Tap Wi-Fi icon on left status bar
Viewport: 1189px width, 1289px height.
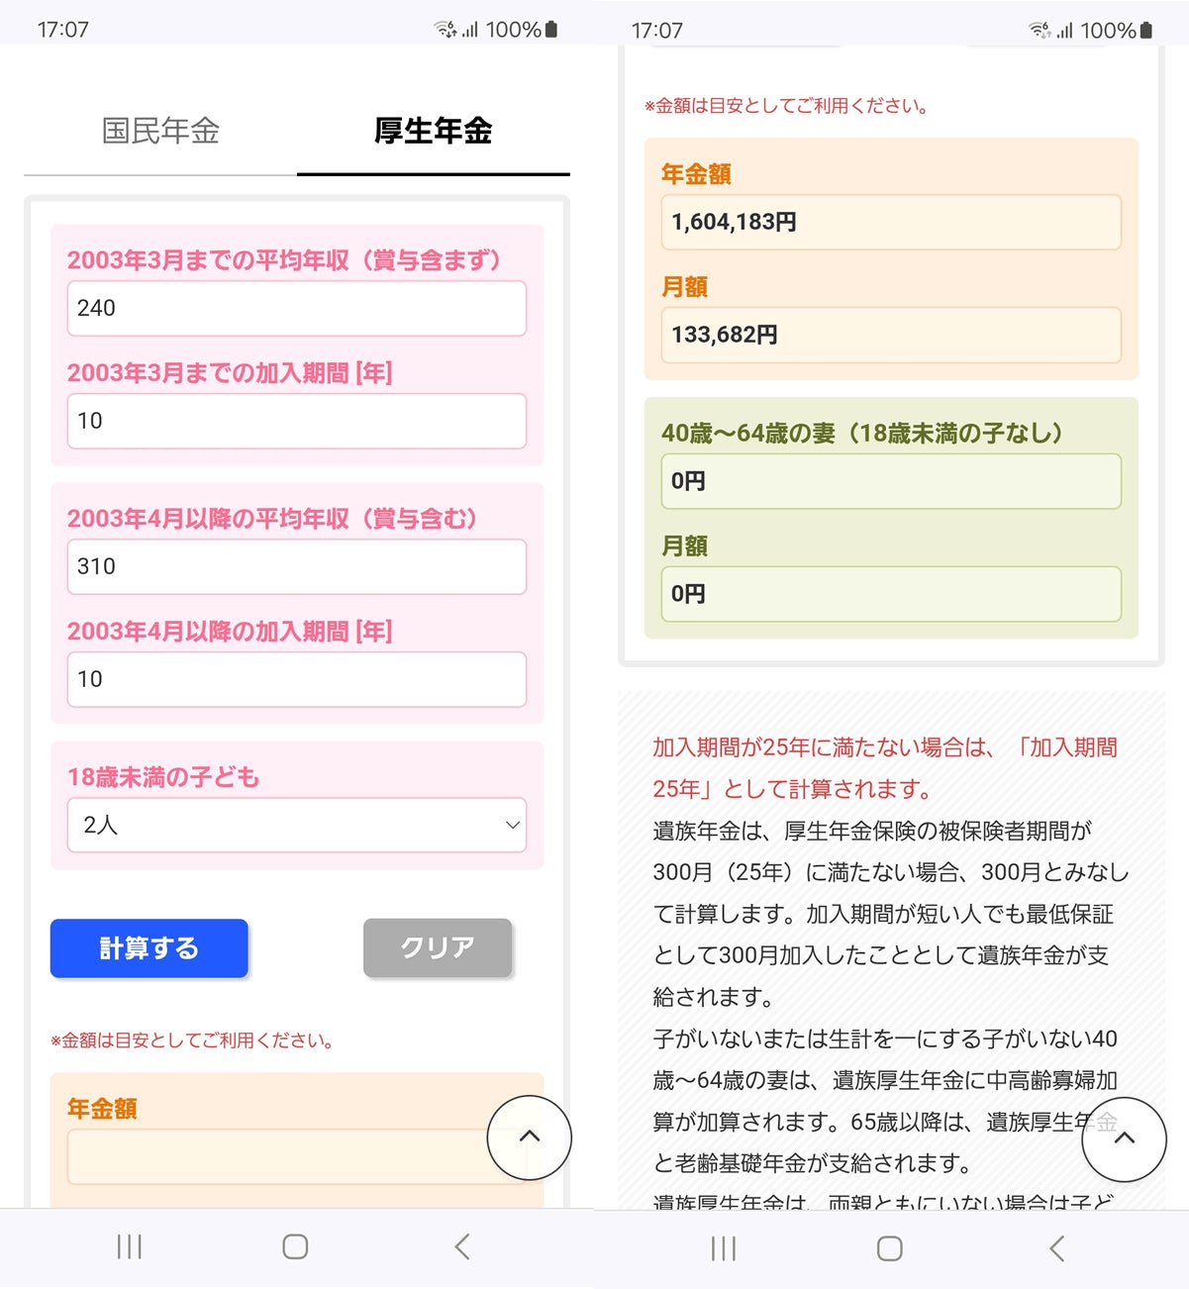[x=446, y=30]
